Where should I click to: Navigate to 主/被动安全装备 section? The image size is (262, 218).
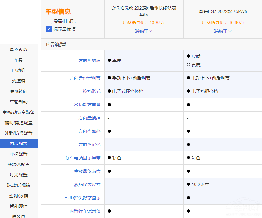[18, 112]
